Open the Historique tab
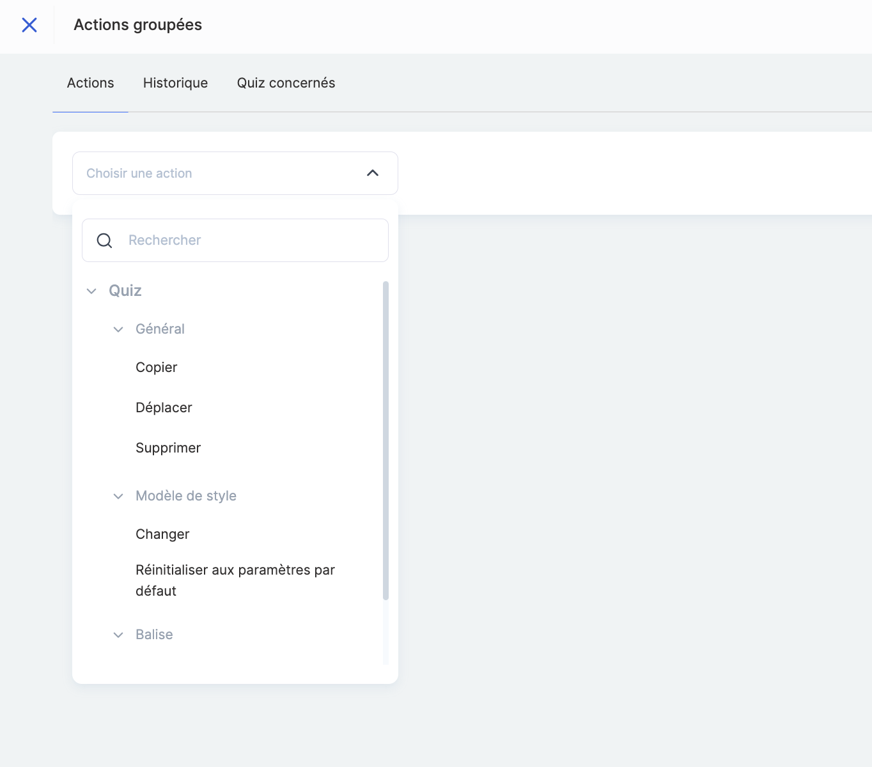This screenshot has height=767, width=872. [x=175, y=83]
